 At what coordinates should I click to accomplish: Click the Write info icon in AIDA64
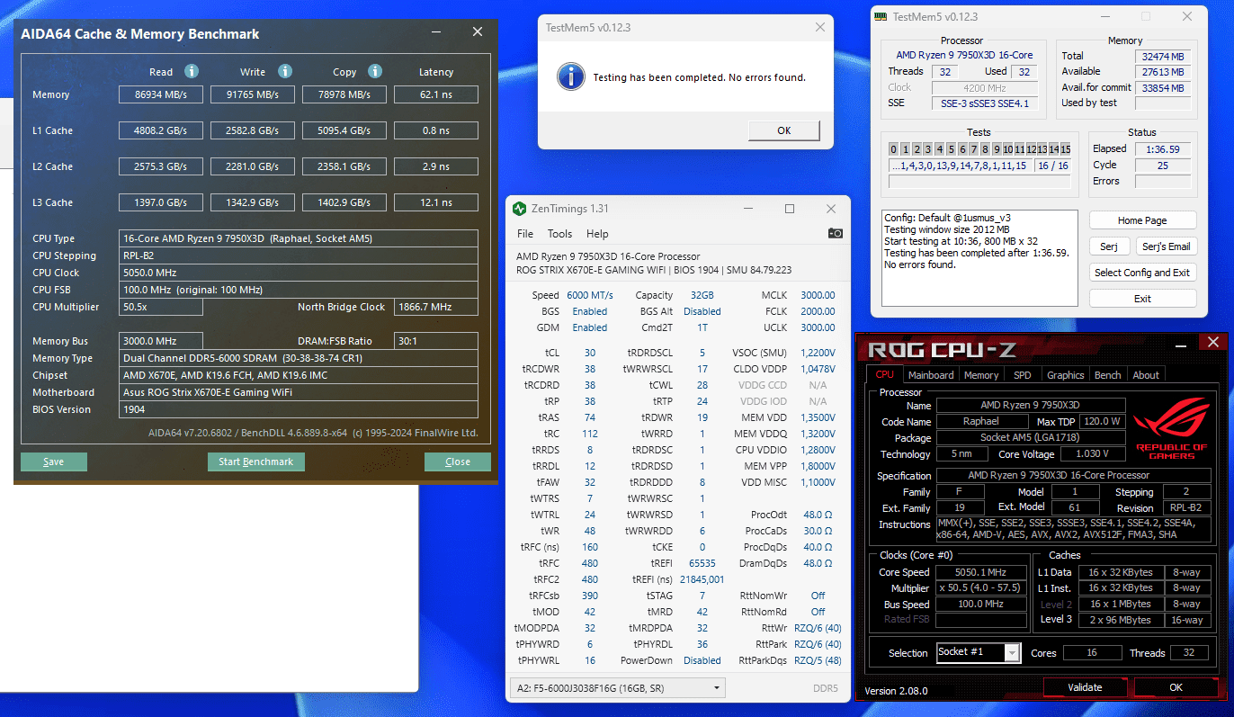[x=284, y=71]
